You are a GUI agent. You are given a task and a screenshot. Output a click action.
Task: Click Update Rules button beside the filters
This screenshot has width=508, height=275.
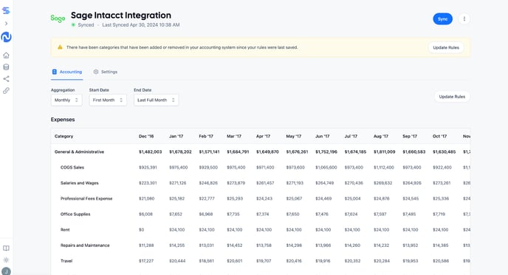(x=452, y=97)
